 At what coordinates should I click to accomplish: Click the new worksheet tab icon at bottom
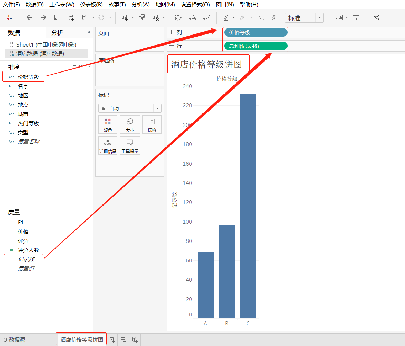tap(112, 340)
